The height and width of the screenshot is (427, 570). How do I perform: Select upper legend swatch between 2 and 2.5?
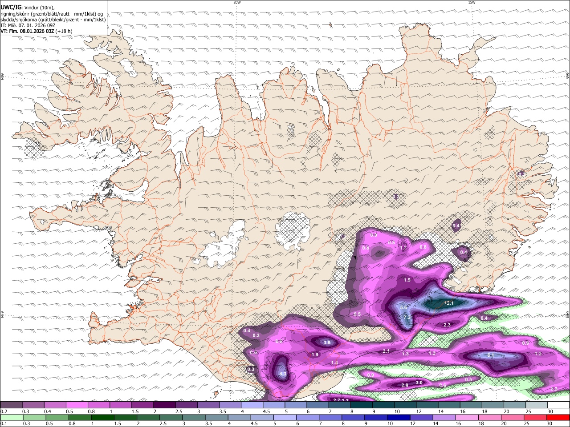pyautogui.click(x=164, y=405)
